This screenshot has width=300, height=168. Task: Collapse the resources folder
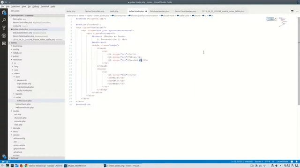click(17, 60)
